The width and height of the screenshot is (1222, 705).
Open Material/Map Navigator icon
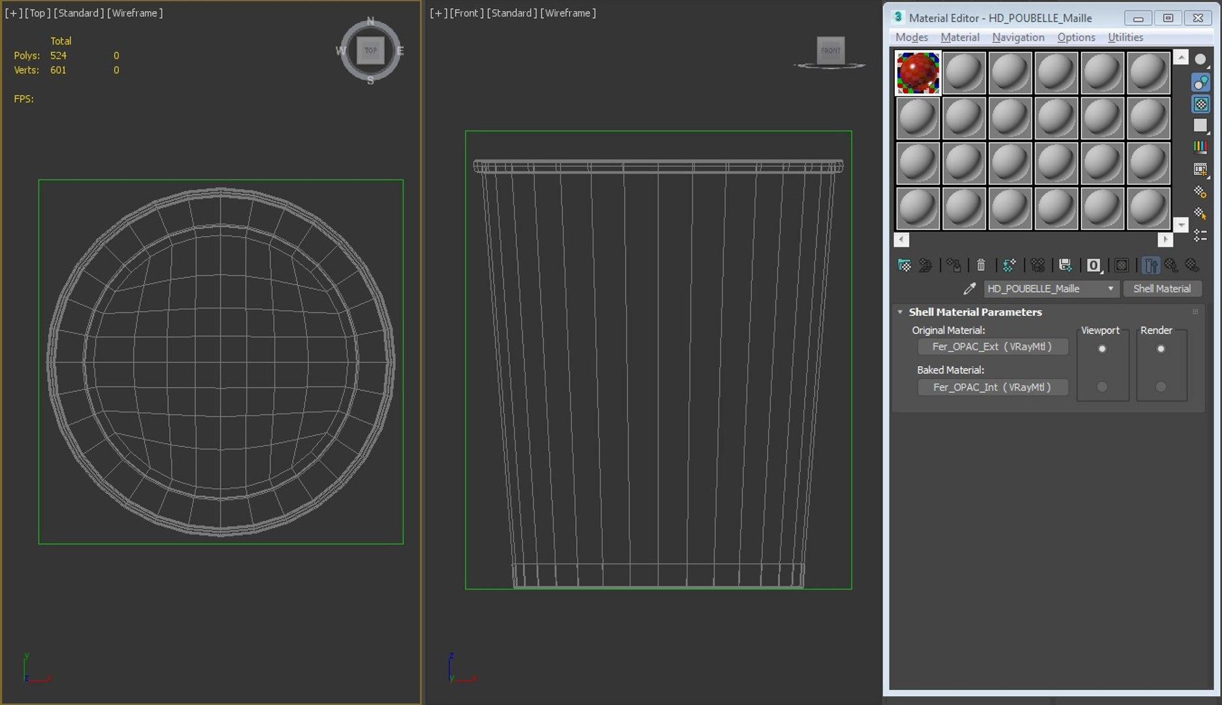1200,235
